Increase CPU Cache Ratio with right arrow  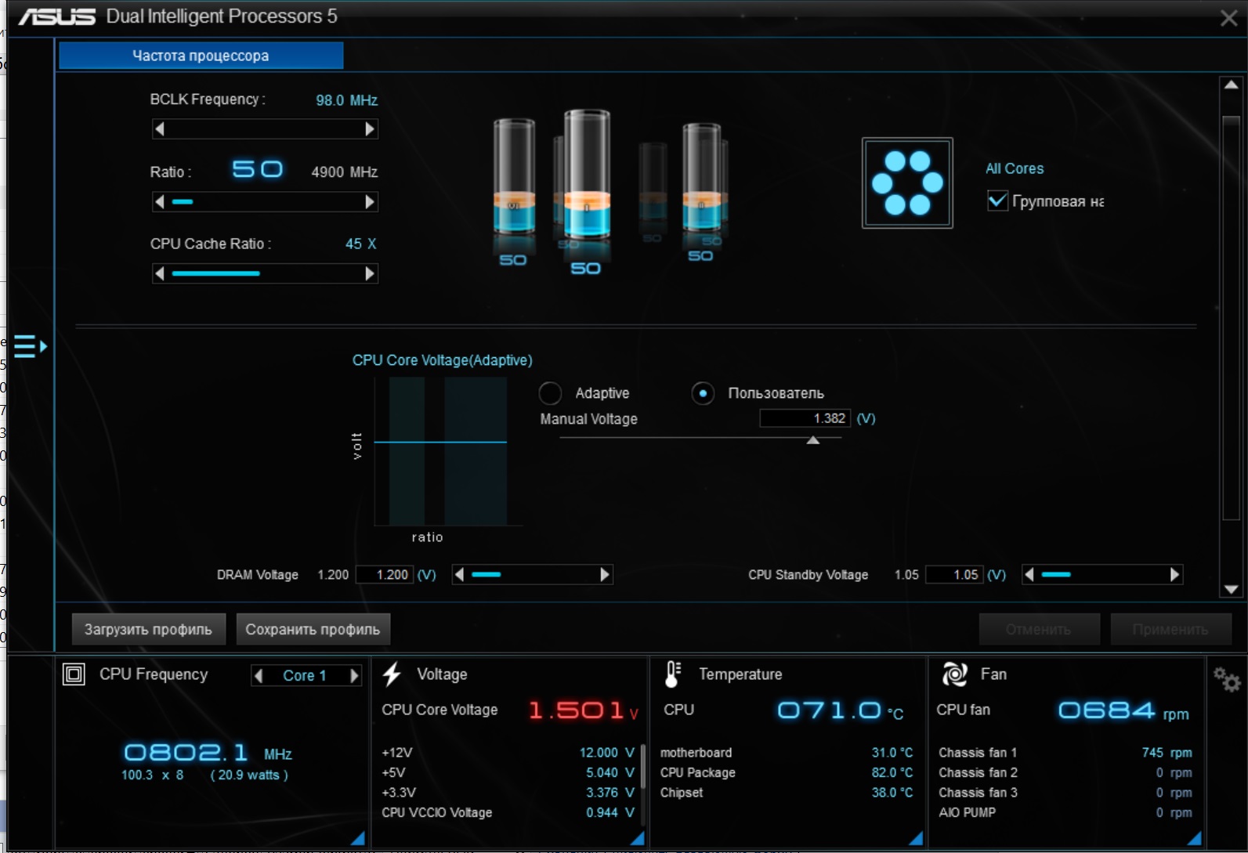370,273
